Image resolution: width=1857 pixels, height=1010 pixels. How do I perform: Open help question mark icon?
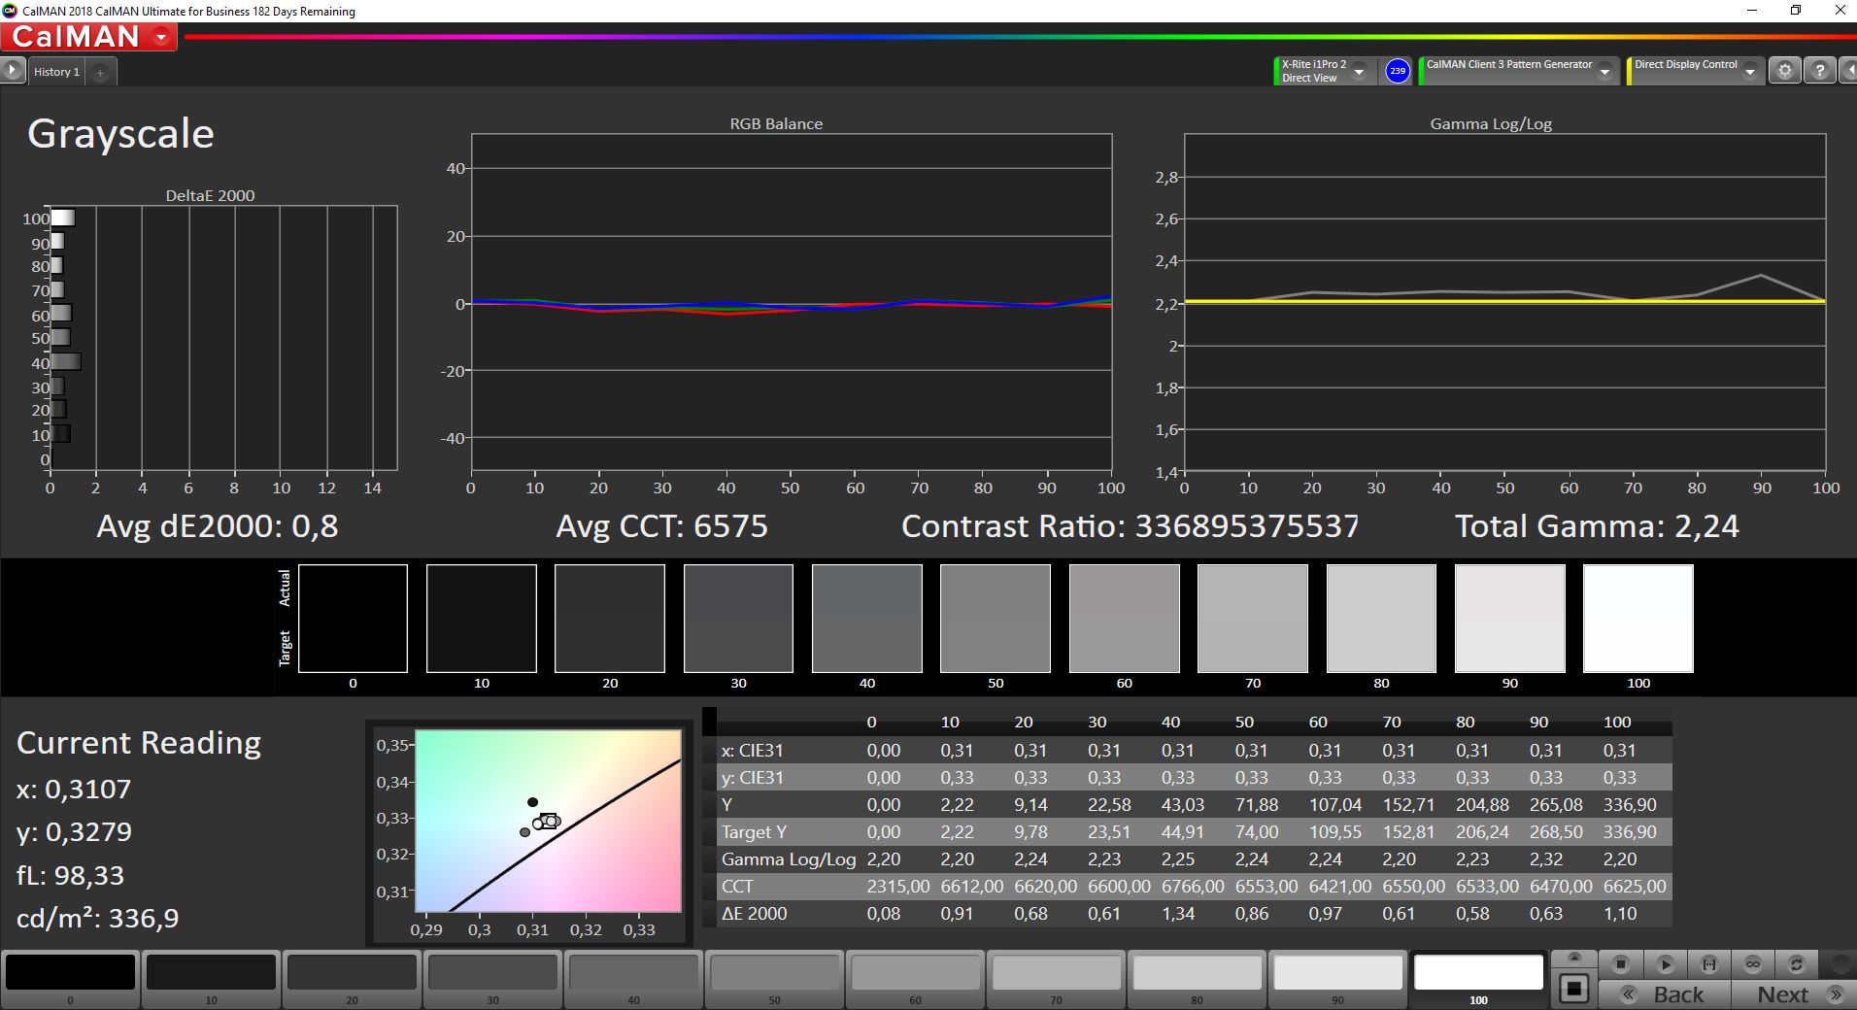click(x=1820, y=71)
